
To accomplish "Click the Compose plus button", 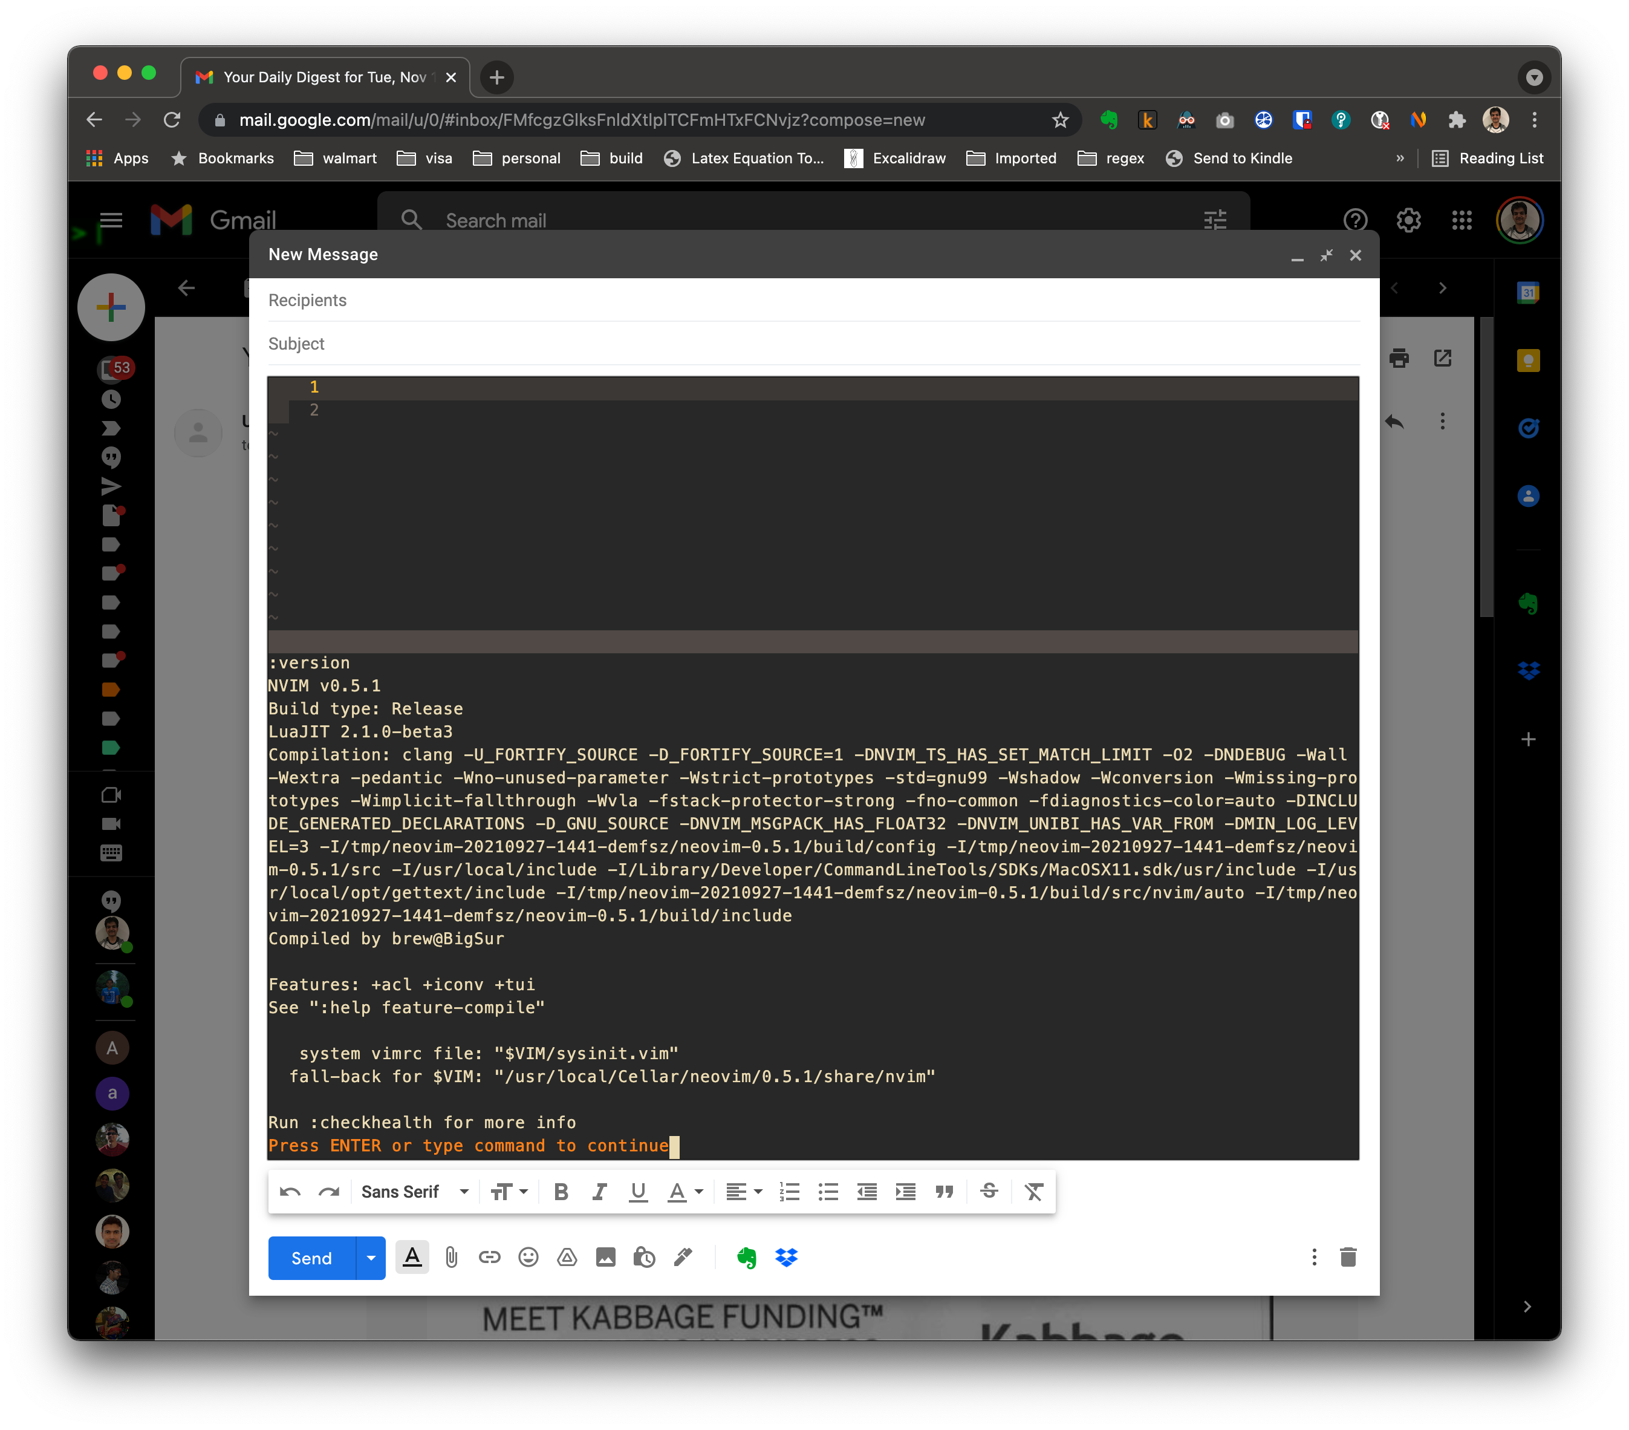I will pos(111,307).
